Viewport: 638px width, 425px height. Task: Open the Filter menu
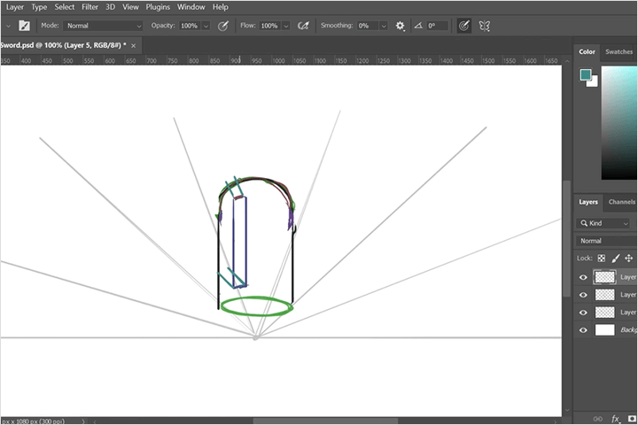click(89, 7)
